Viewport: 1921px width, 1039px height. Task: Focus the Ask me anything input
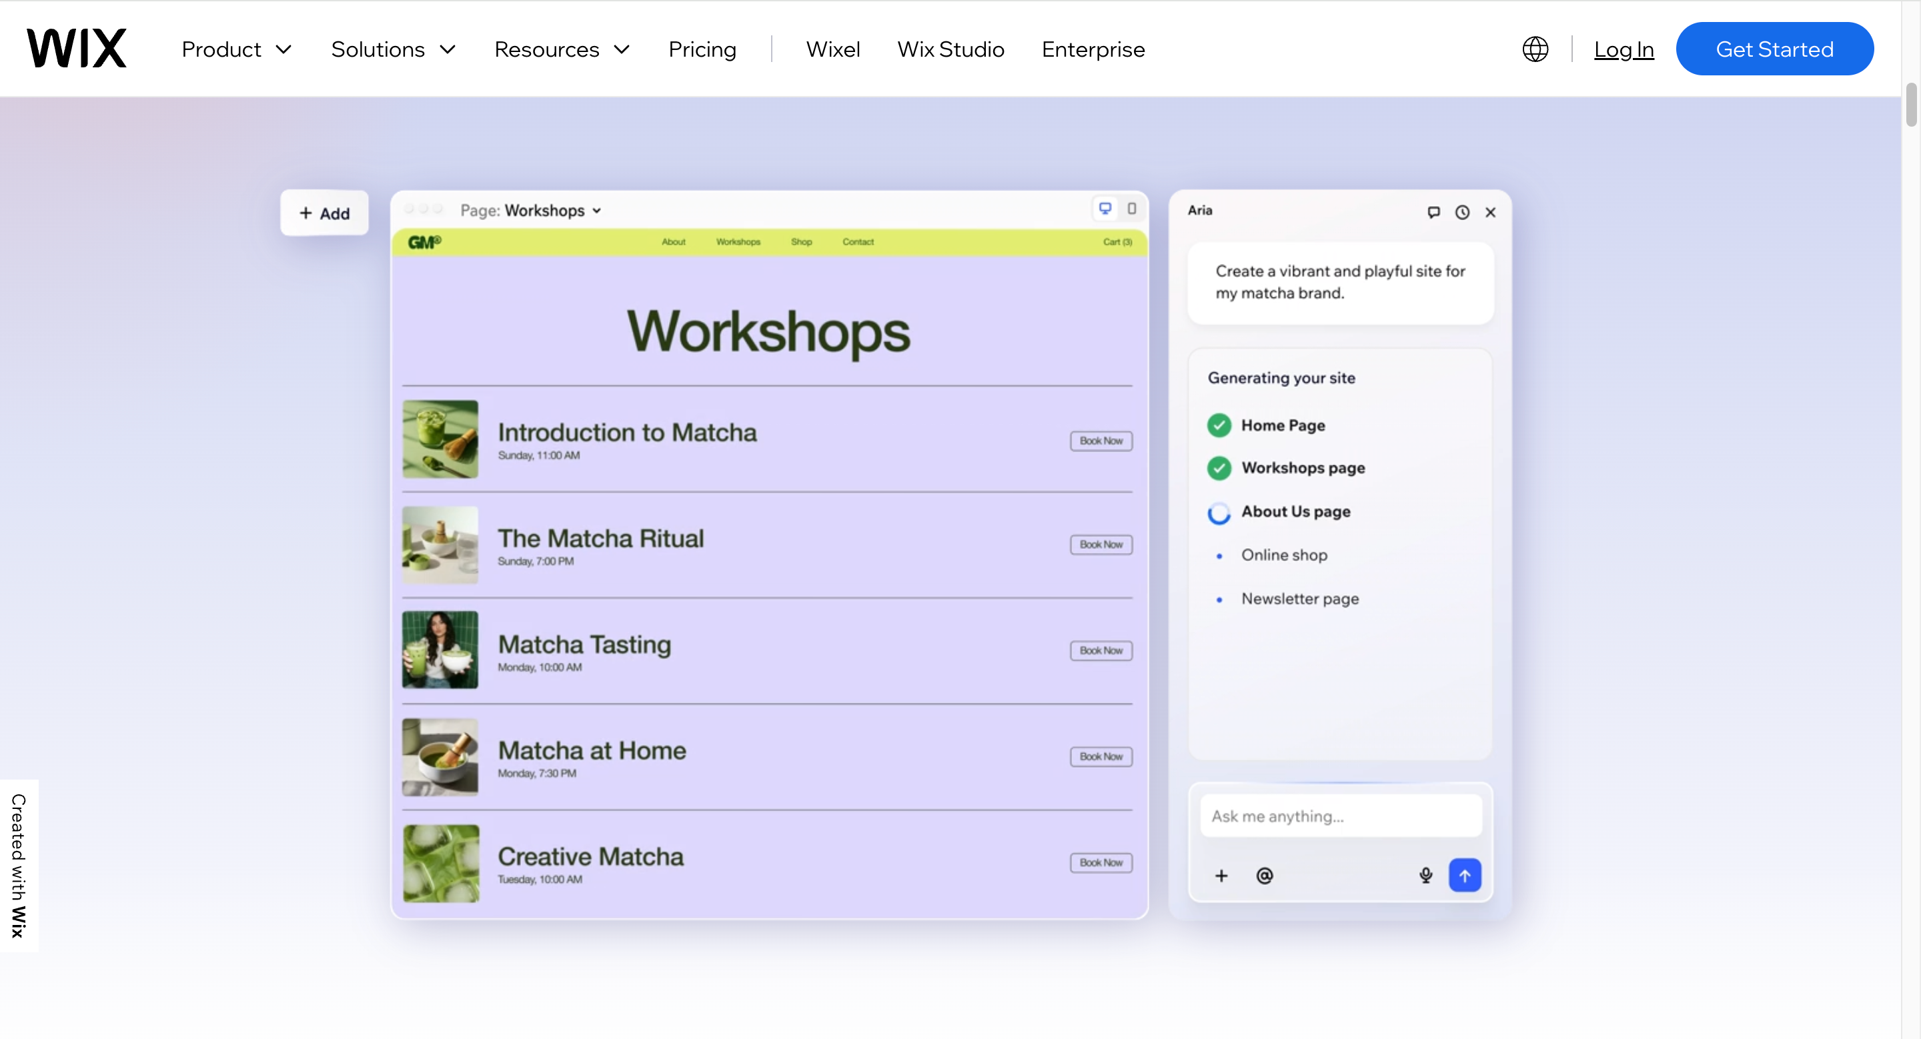pos(1341,816)
